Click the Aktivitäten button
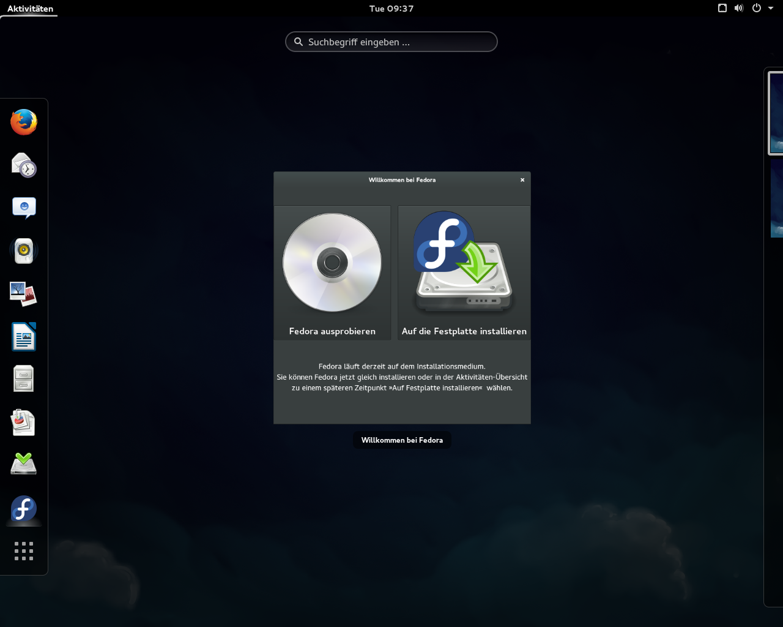Viewport: 783px width, 627px height. [x=30, y=9]
